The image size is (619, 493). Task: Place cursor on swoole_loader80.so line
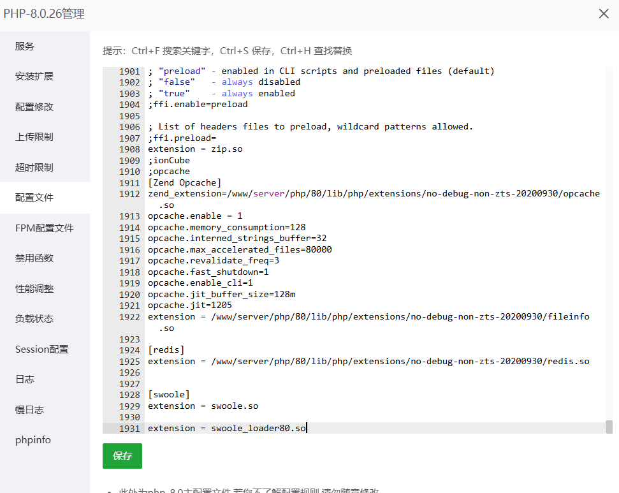[227, 428]
